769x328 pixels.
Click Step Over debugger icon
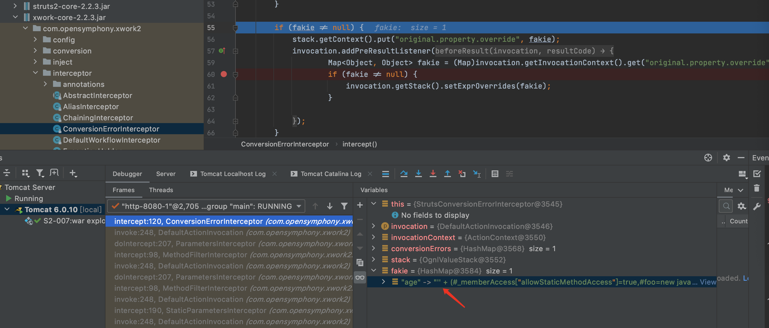point(404,174)
